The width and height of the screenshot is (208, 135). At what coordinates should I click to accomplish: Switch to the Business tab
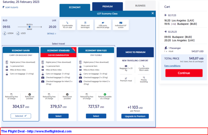(140, 6)
